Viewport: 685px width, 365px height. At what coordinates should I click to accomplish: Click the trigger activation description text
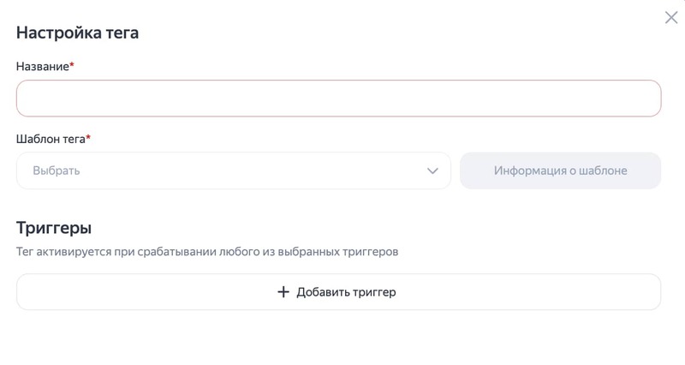[x=207, y=252]
